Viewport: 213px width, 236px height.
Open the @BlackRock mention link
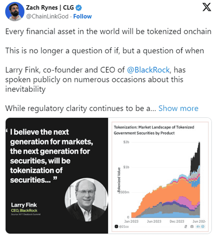pos(148,70)
